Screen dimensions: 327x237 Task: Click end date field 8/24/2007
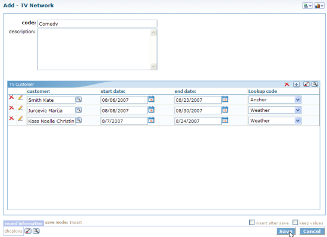(198, 121)
